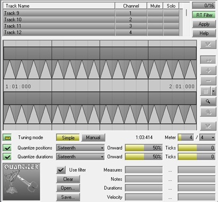Viewport: 218px width, 202px height.
Task: Click the Velocity end input field
Action: (x=197, y=197)
